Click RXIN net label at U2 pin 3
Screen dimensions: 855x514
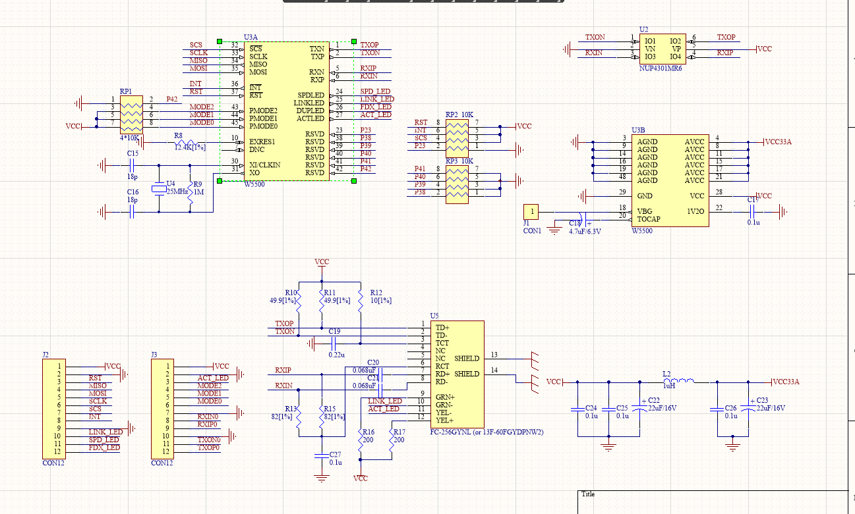coord(594,53)
